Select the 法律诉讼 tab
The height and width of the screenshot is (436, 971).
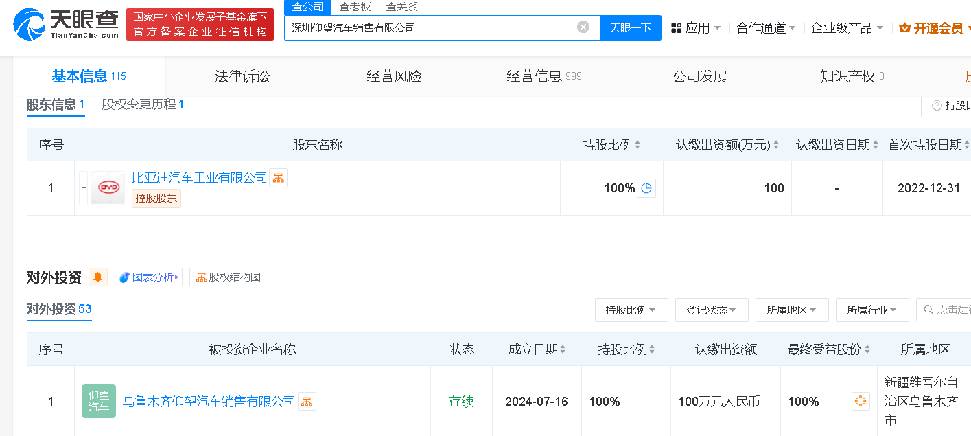(x=242, y=76)
